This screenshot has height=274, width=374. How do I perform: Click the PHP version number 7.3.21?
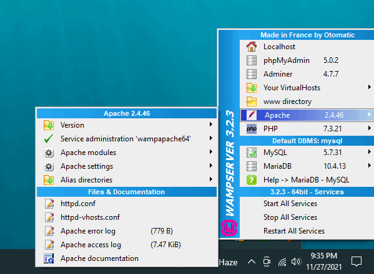(333, 129)
